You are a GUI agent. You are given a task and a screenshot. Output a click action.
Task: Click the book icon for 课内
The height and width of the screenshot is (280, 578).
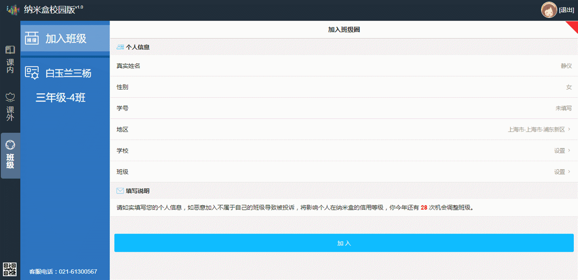[10, 50]
